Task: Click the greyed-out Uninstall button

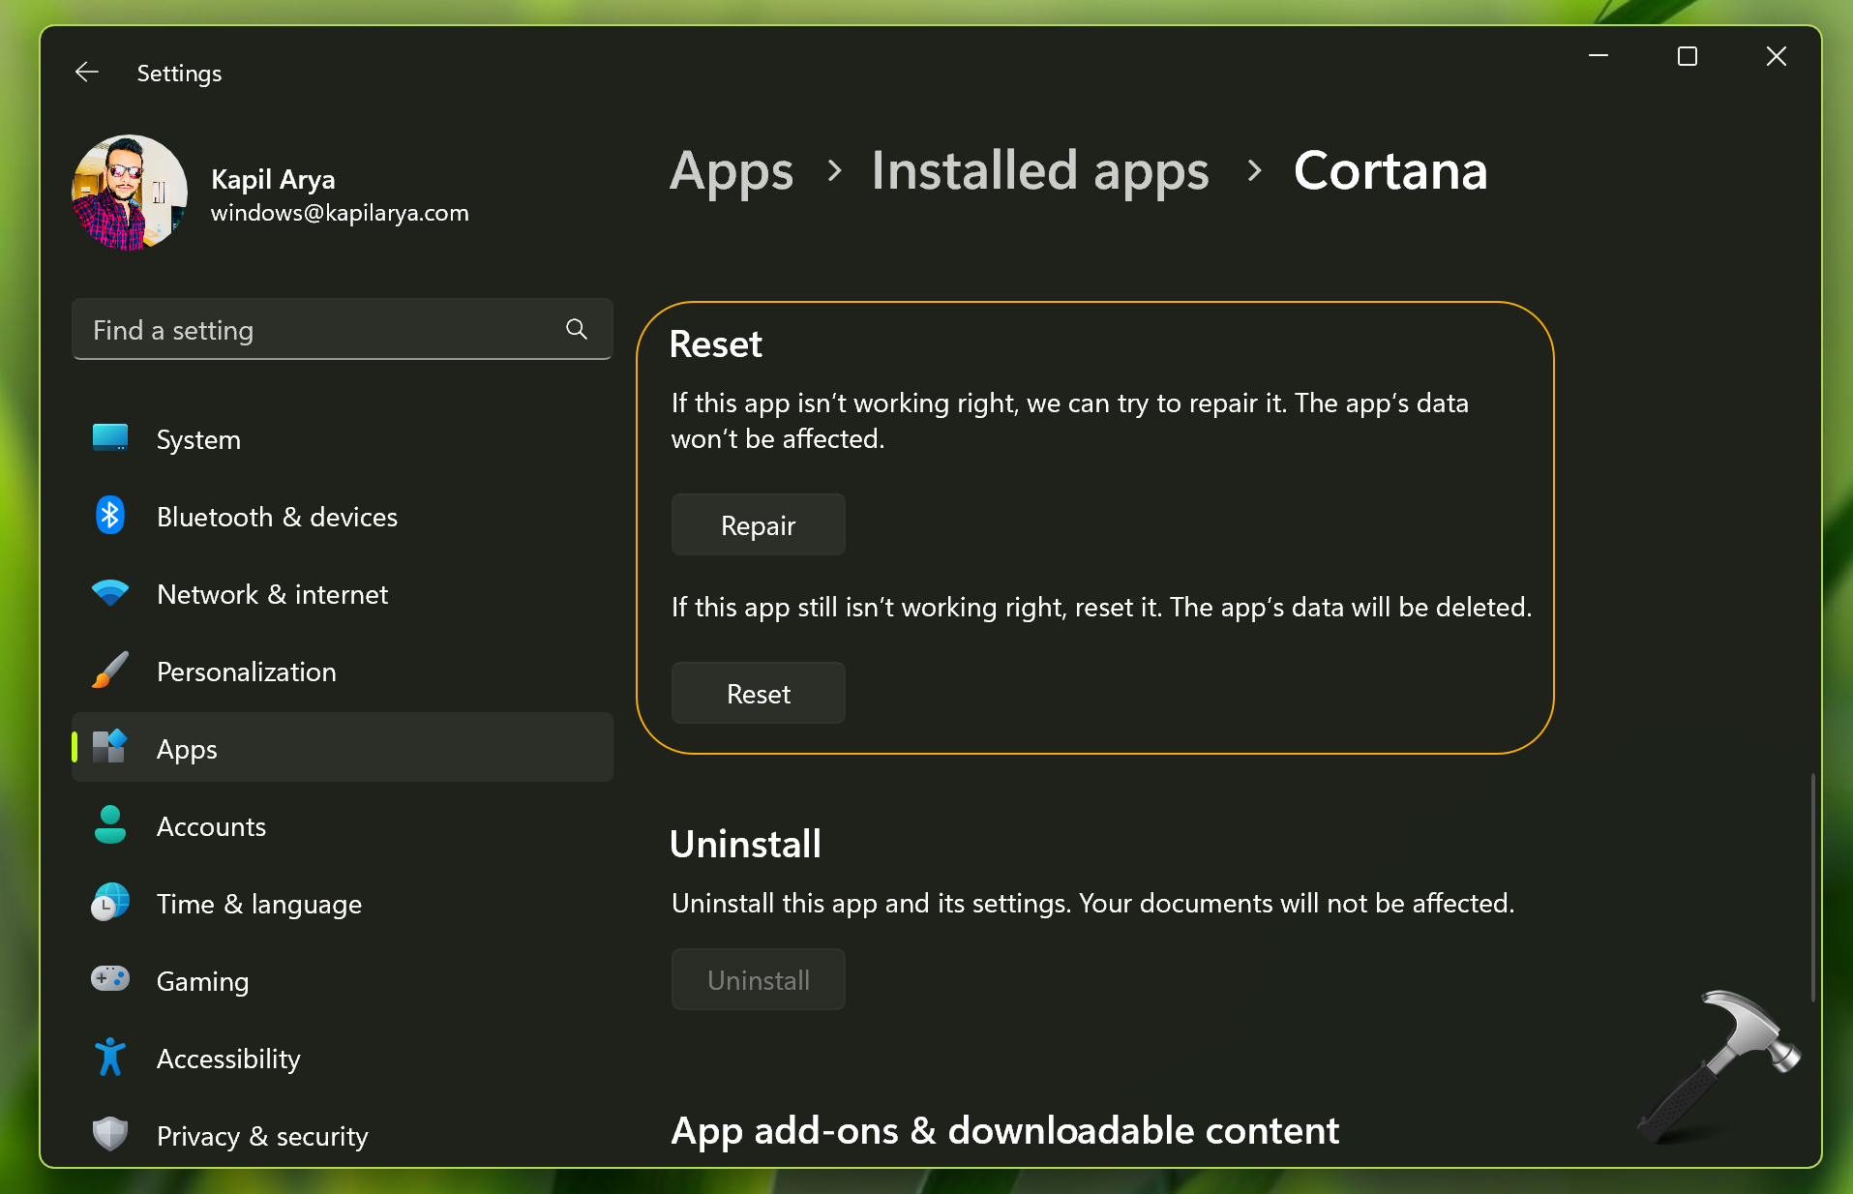Action: coord(758,979)
